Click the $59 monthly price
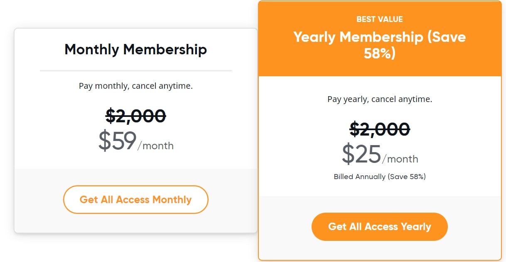Viewport: 506px width, 262px height. pyautogui.click(x=118, y=141)
